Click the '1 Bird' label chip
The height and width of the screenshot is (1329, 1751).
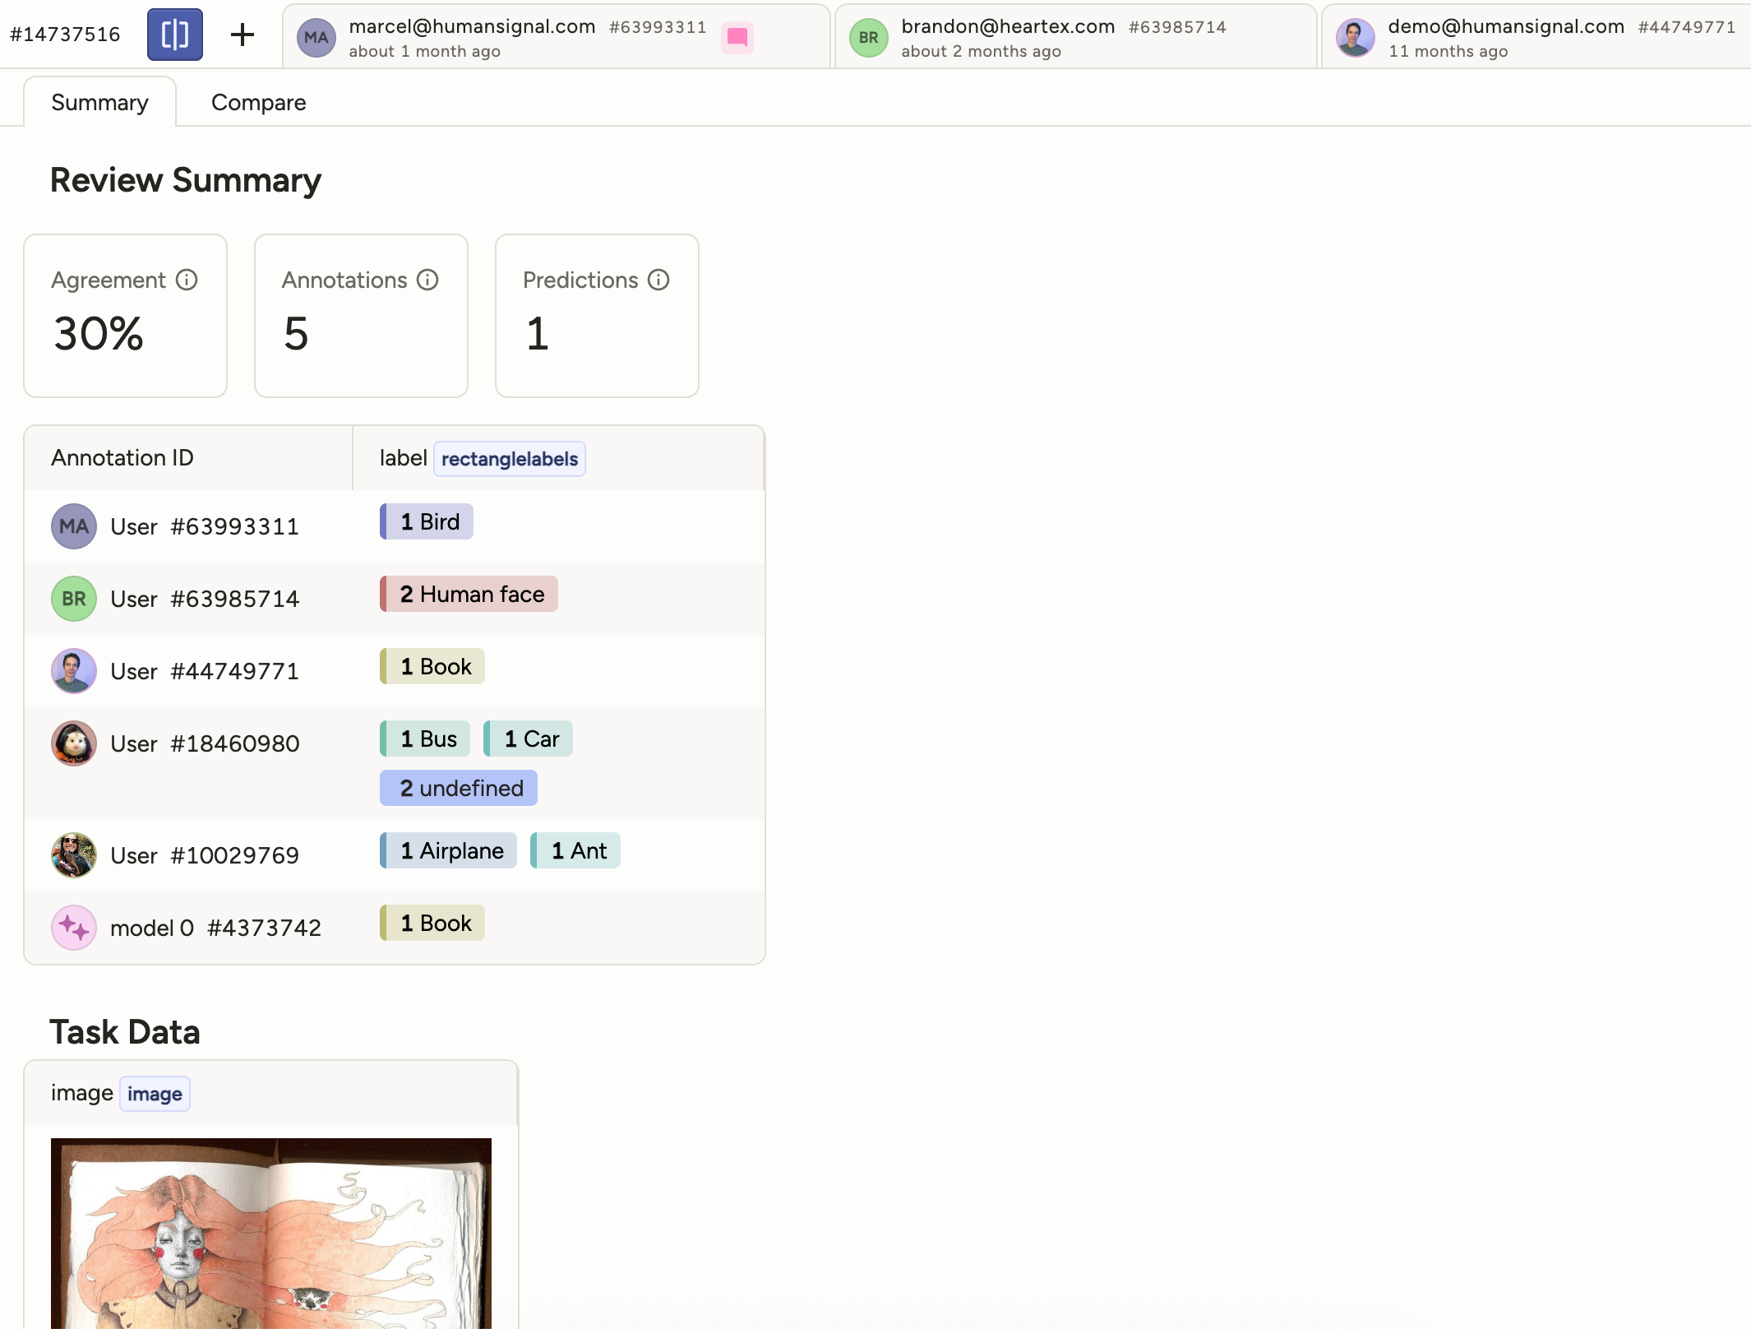(426, 521)
